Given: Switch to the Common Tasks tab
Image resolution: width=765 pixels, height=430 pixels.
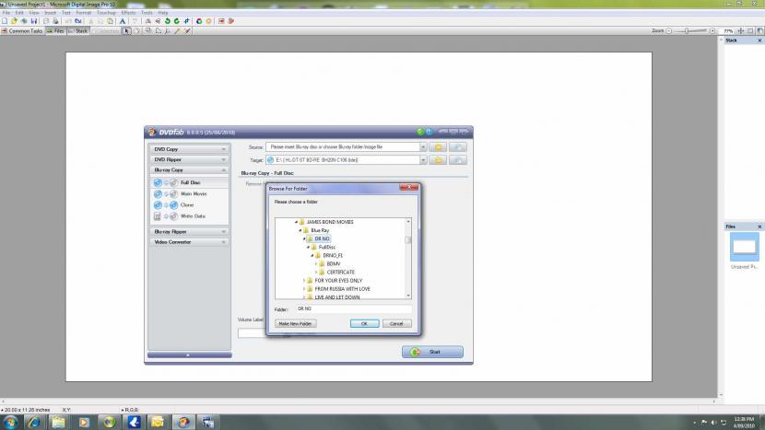Looking at the screenshot, I should click(x=22, y=30).
